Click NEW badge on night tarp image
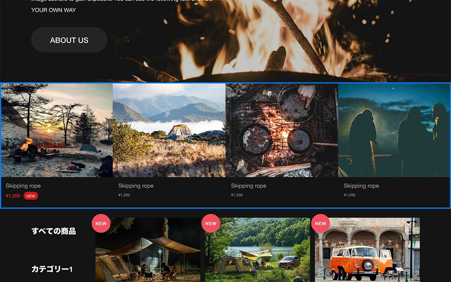The image size is (451, 282). (x=101, y=223)
